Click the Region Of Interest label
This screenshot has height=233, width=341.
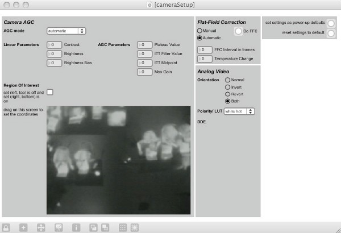click(22, 85)
